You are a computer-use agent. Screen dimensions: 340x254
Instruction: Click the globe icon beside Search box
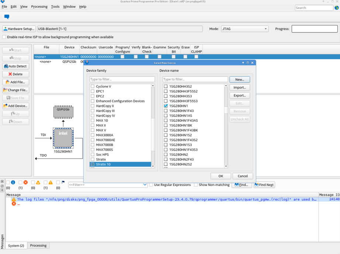tap(336, 8)
